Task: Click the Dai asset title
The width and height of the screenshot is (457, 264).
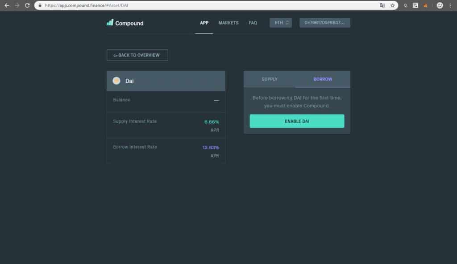Action: coord(129,81)
